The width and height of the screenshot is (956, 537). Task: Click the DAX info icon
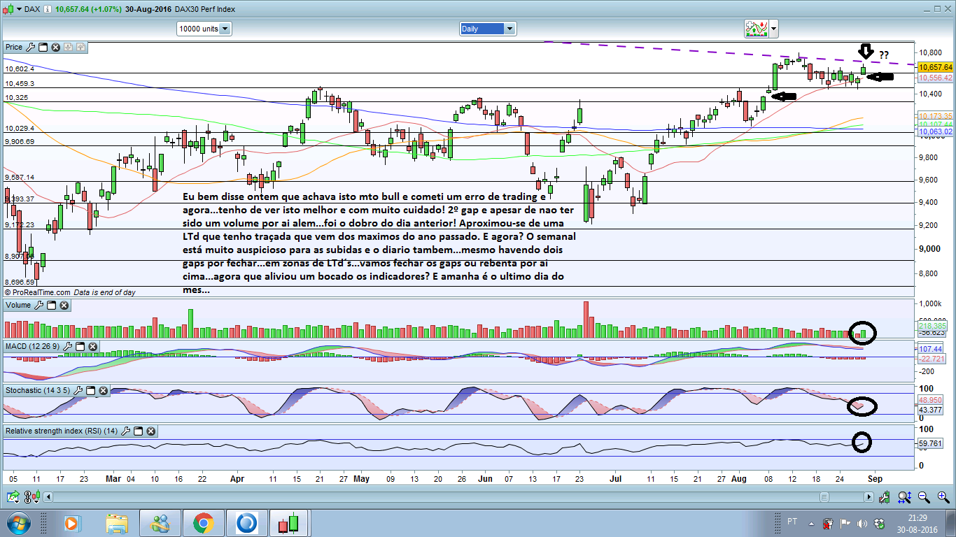45,9
